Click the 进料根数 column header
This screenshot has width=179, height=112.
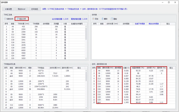click(117, 68)
